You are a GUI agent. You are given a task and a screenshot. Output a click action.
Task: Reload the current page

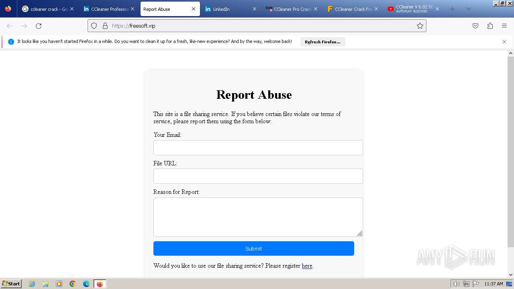(39, 26)
